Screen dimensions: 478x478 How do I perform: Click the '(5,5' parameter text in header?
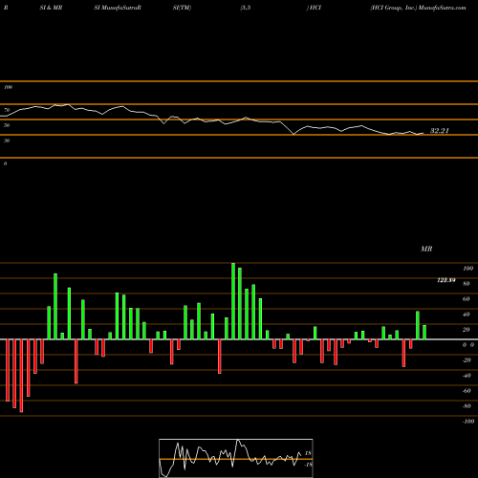point(246,8)
